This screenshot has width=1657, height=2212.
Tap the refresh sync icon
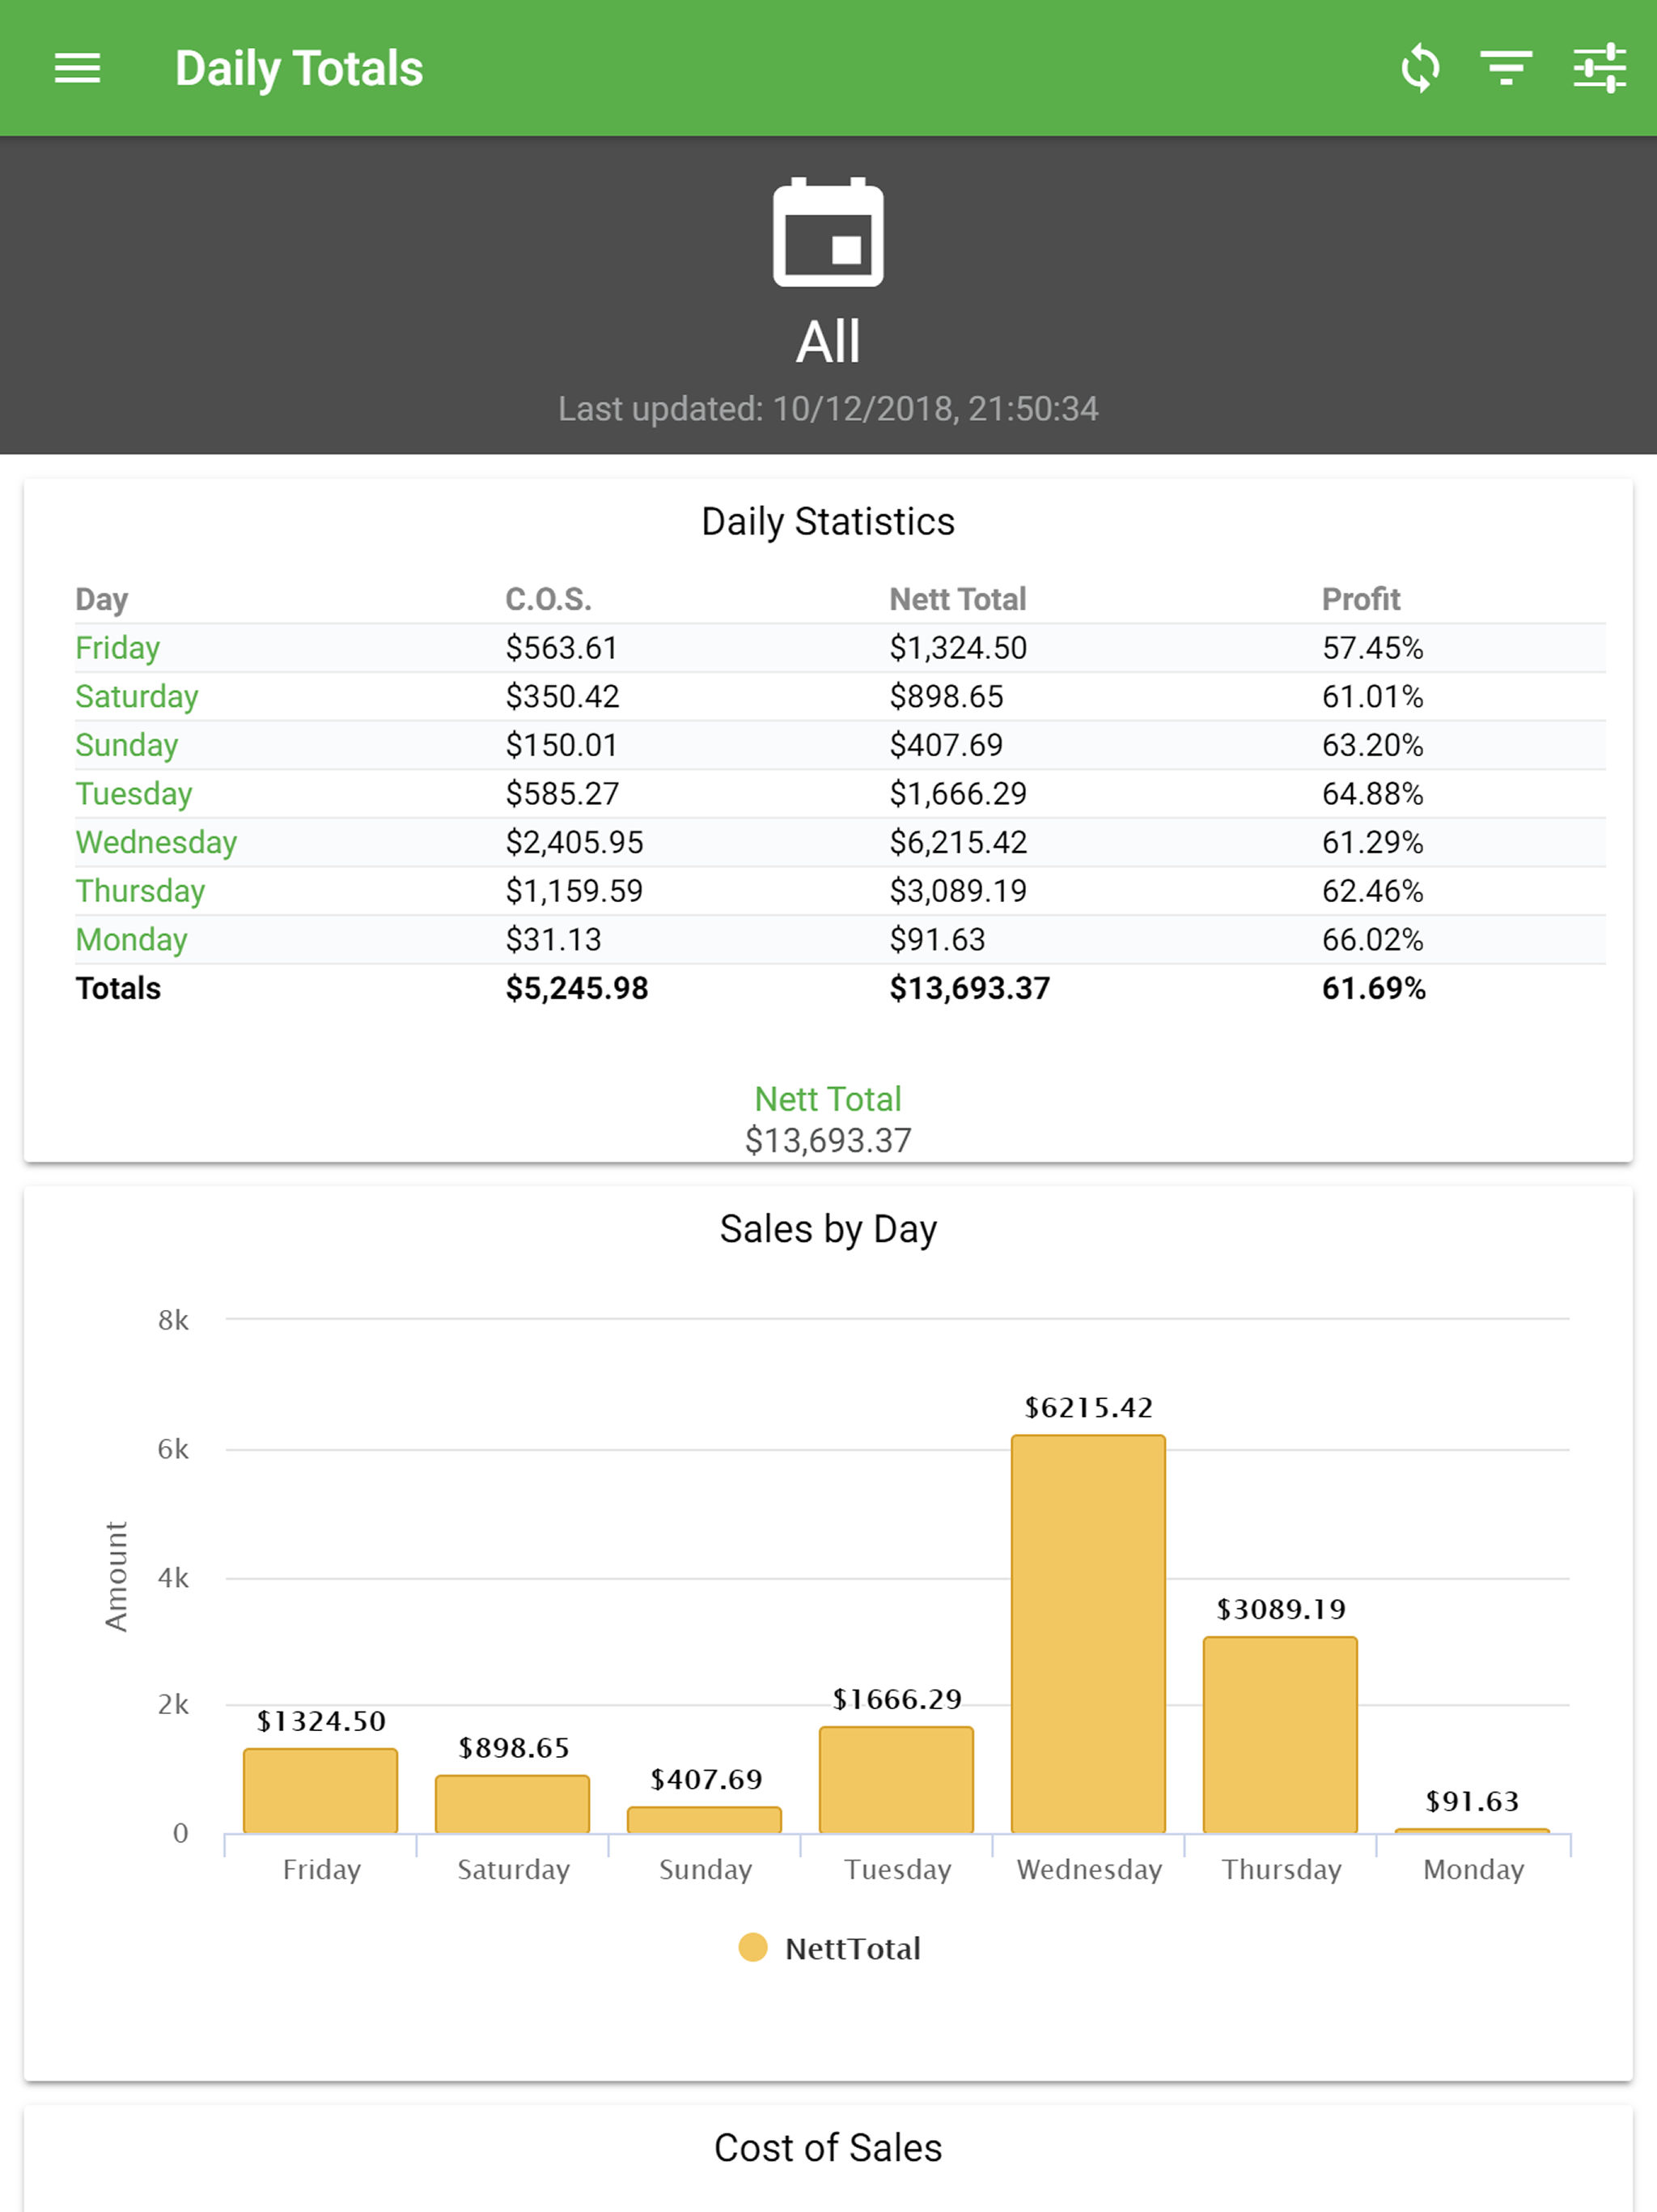[1420, 68]
